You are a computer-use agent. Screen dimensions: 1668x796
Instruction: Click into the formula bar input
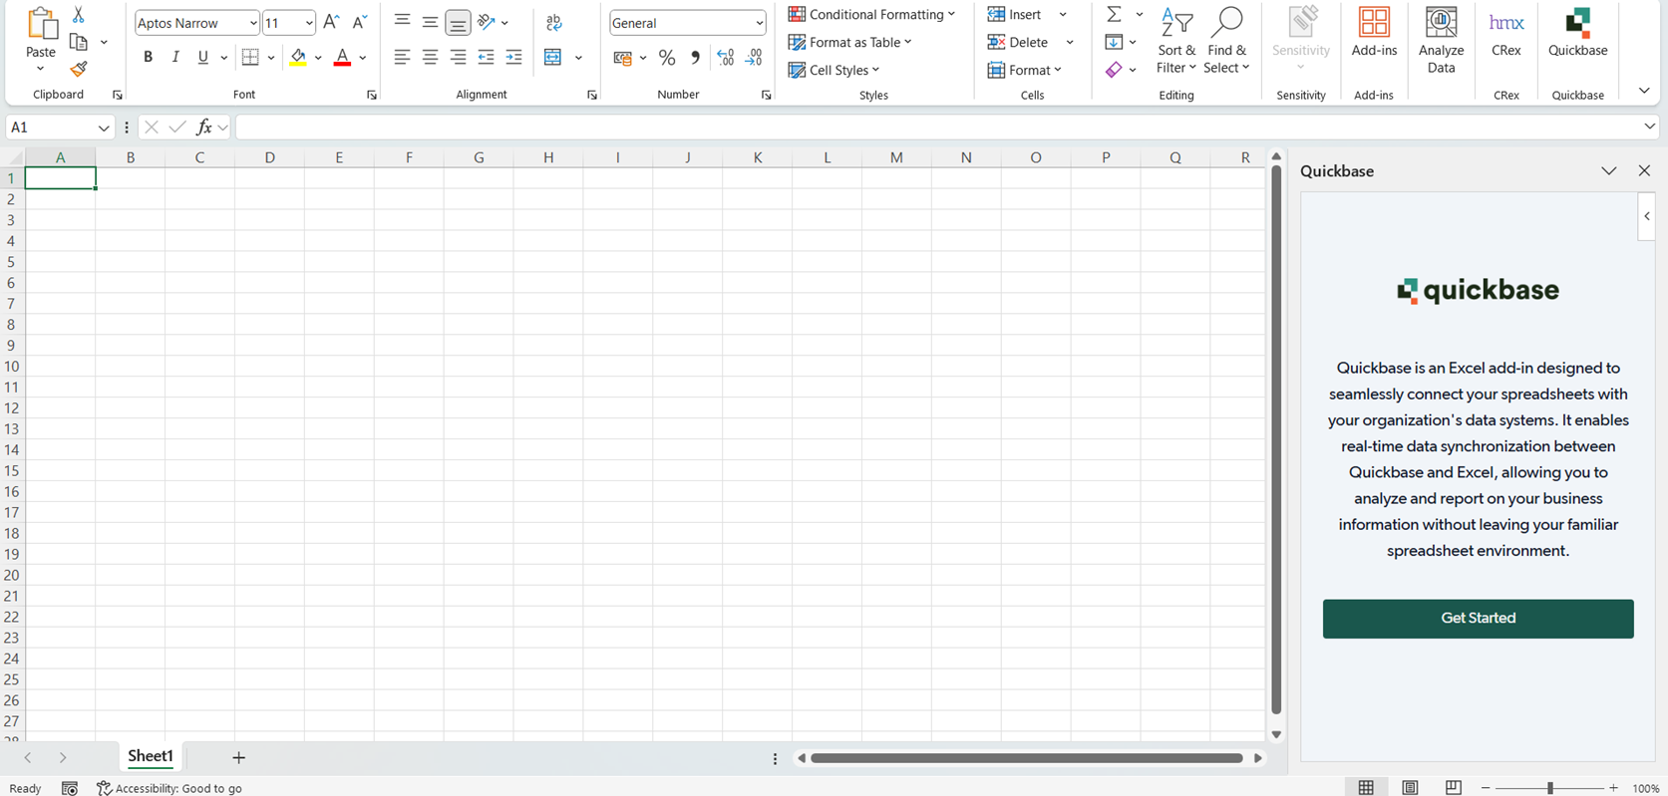coord(937,128)
